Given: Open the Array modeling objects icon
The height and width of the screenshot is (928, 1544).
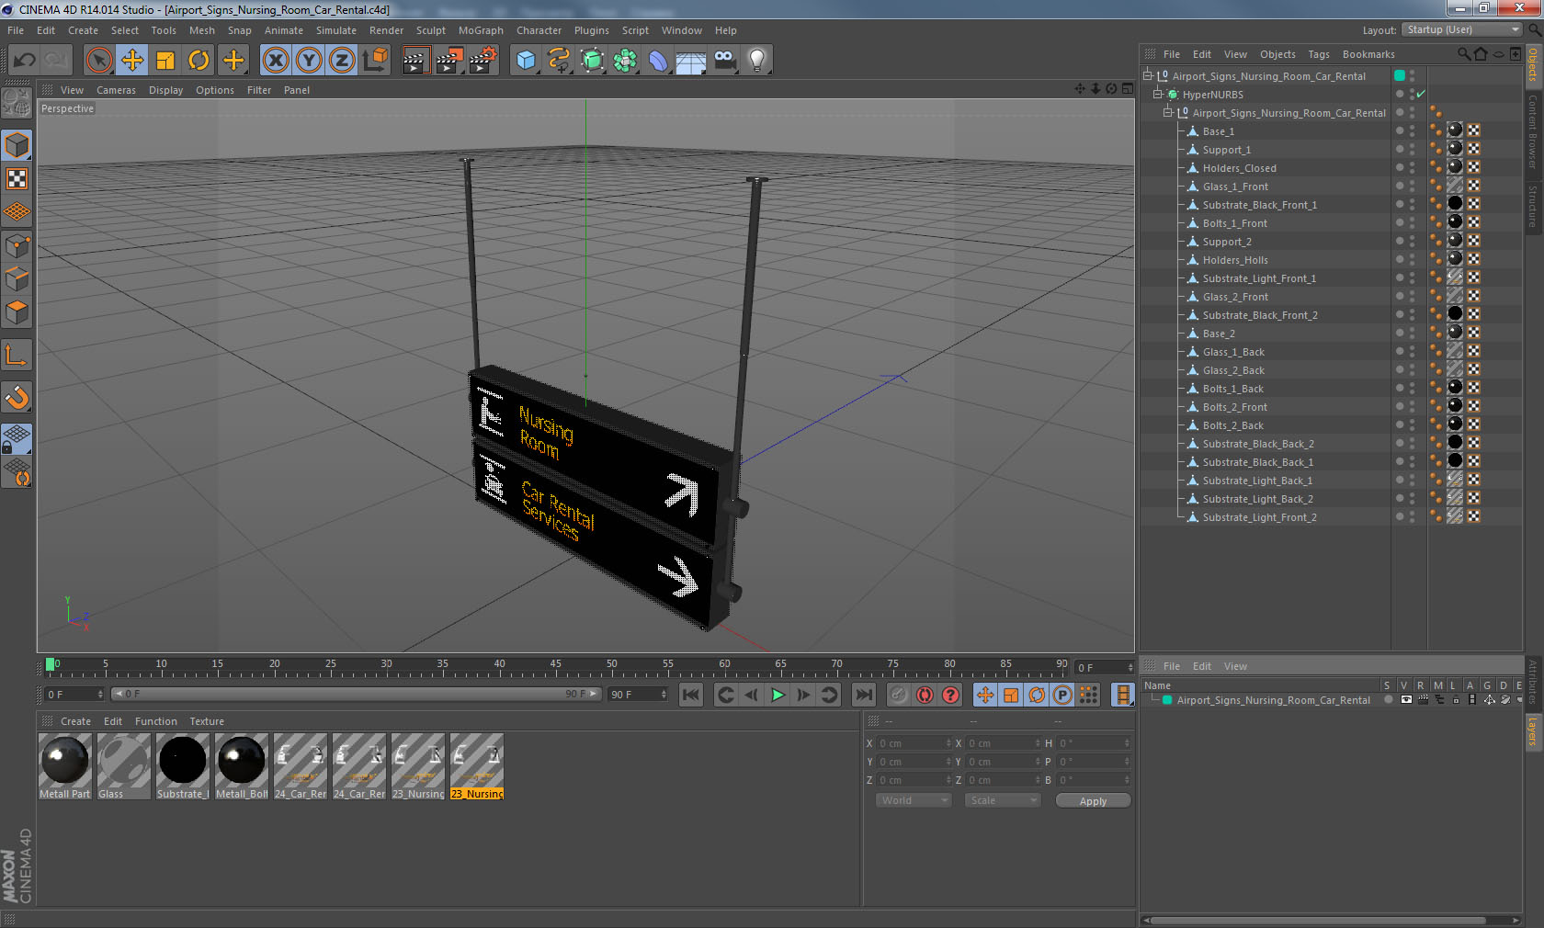Looking at the screenshot, I should point(625,61).
